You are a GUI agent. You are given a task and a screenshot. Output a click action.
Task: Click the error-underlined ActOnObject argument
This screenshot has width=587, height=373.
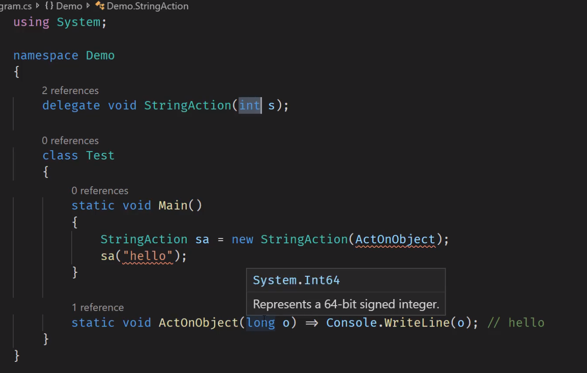pyautogui.click(x=395, y=239)
